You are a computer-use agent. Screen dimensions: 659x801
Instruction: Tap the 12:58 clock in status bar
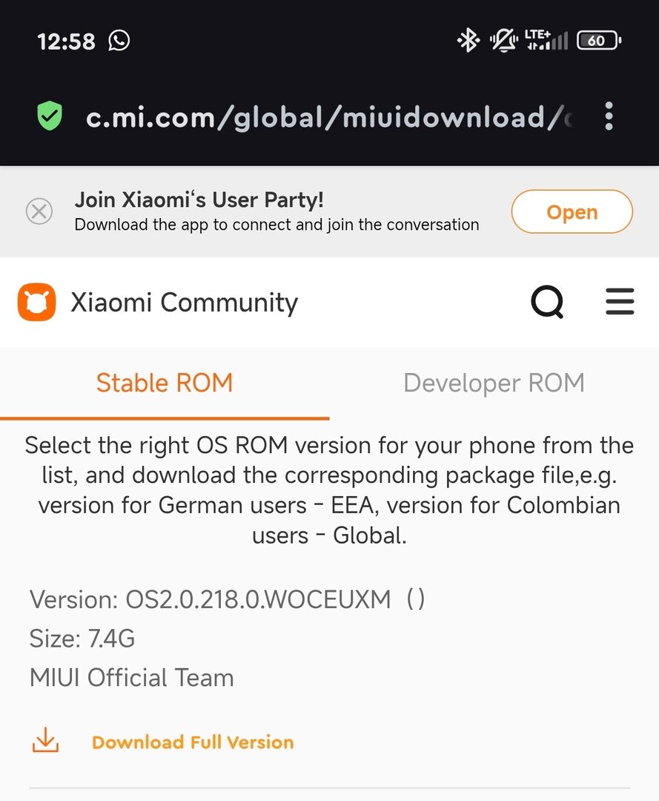pyautogui.click(x=66, y=42)
